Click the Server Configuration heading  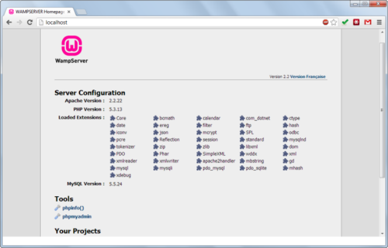[x=90, y=93]
